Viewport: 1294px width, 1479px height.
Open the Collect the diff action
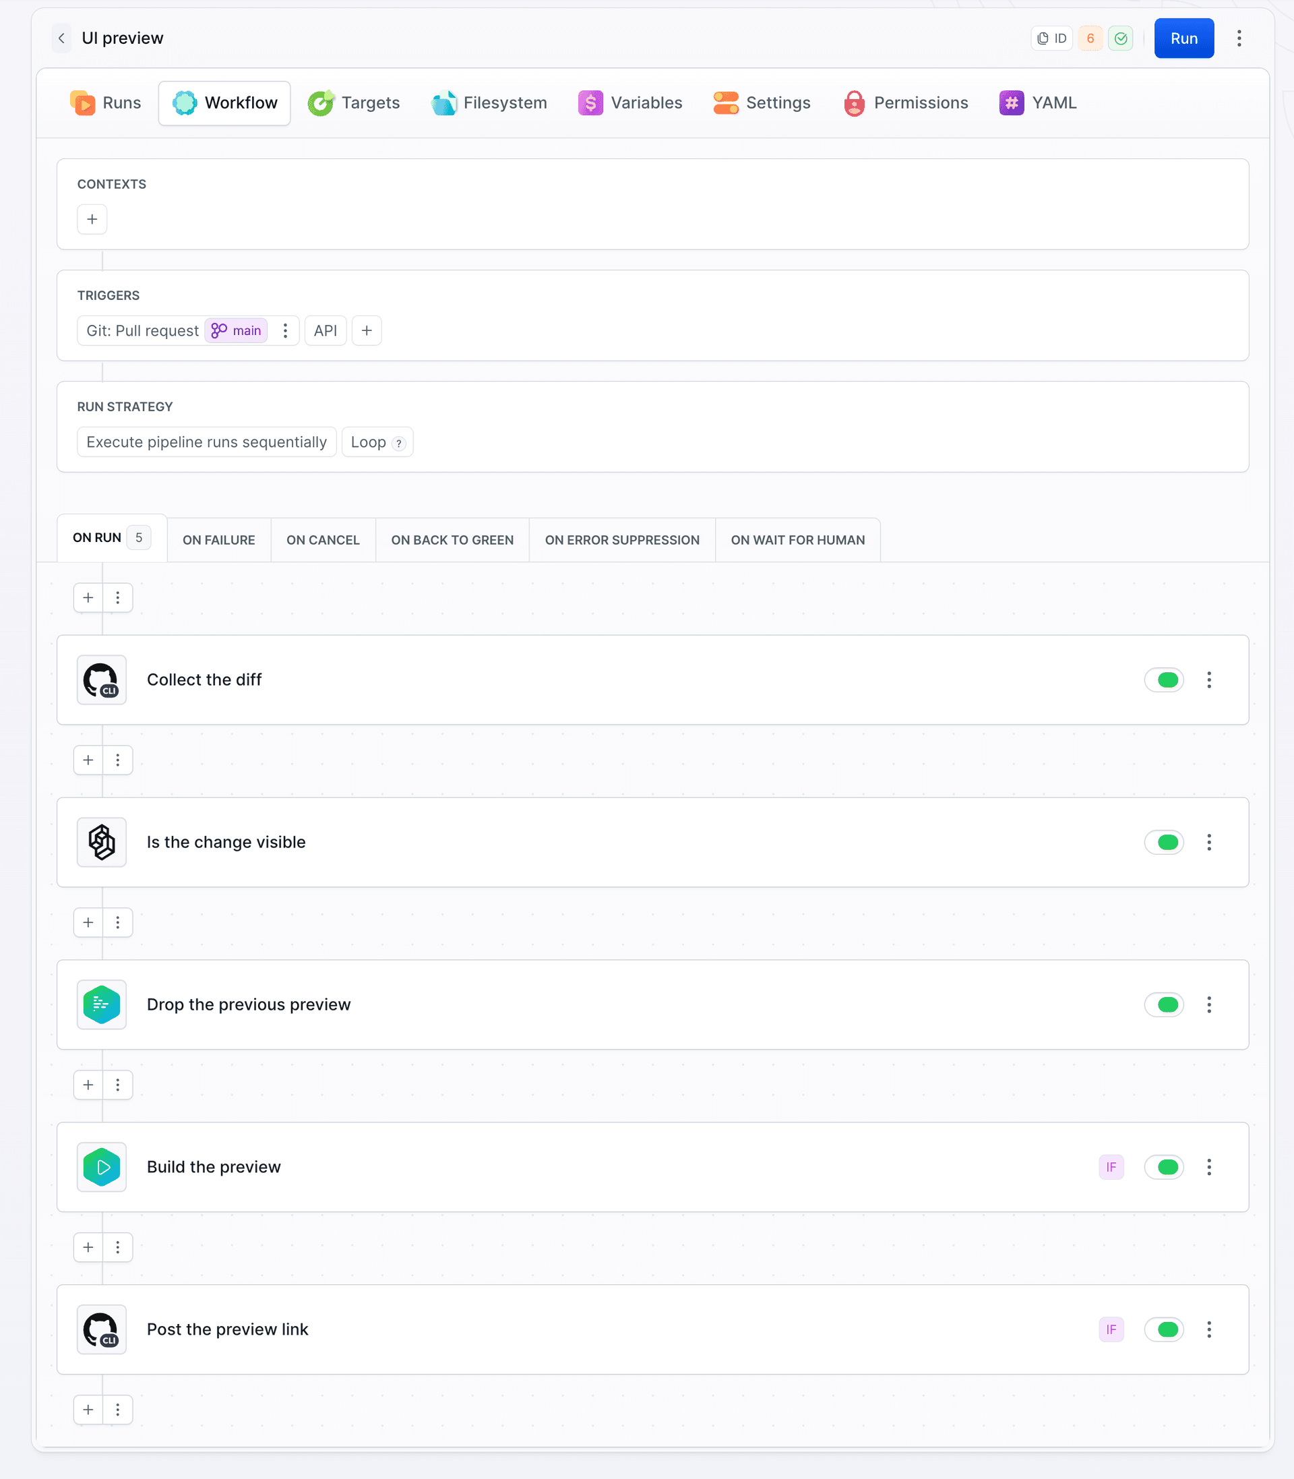(653, 680)
